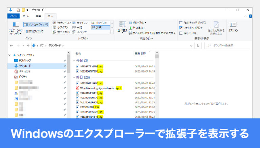Click pin icon next to ドキュメント
This screenshot has width=260, height=148.
[x=65, y=71]
